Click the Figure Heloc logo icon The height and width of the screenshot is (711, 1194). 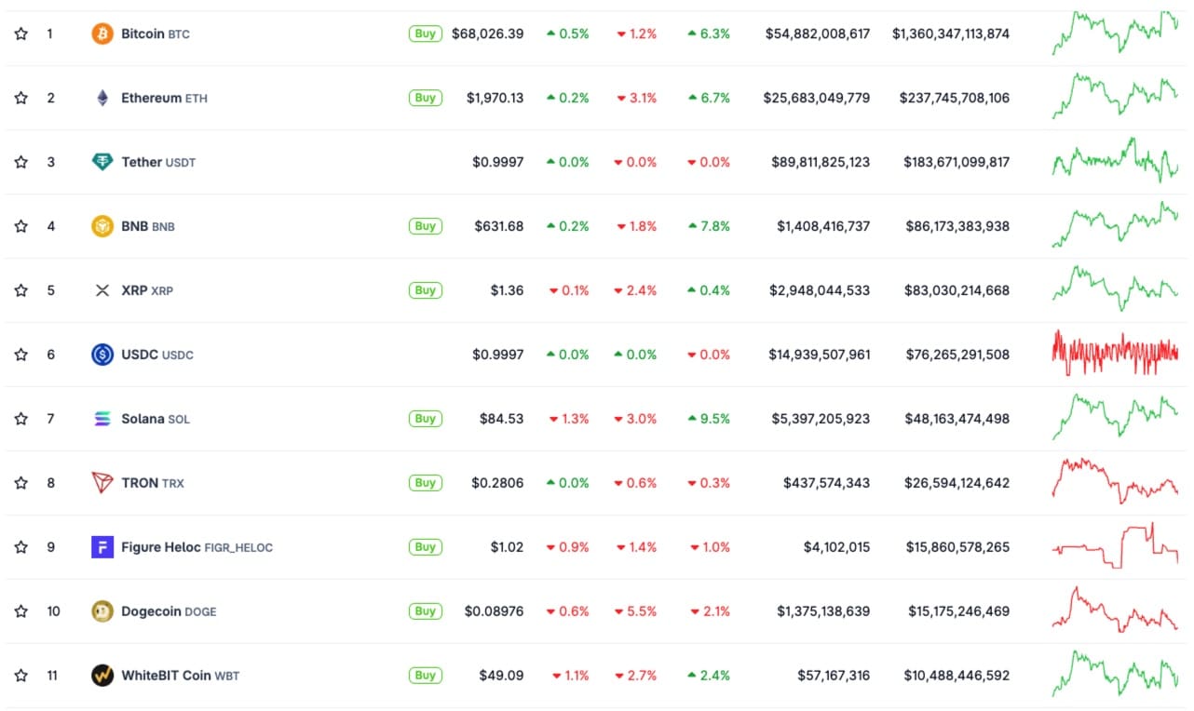pos(102,546)
